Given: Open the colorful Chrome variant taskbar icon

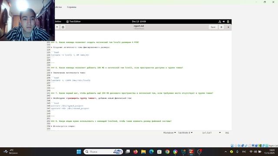Looking at the screenshot, I should [x=175, y=152].
